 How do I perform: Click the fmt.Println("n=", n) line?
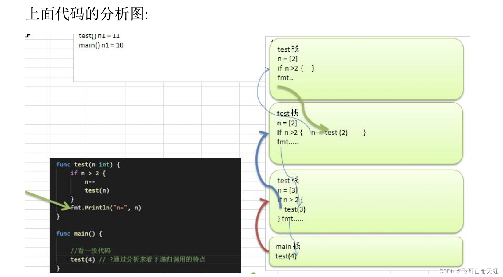106,208
